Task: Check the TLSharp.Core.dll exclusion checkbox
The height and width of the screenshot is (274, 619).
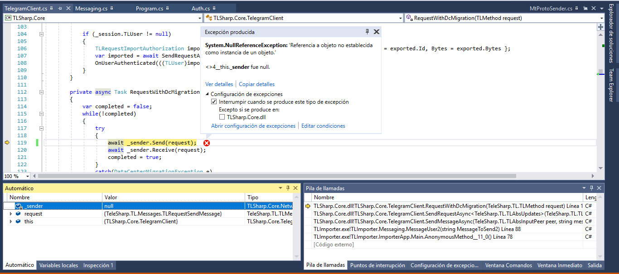Action: pos(222,117)
